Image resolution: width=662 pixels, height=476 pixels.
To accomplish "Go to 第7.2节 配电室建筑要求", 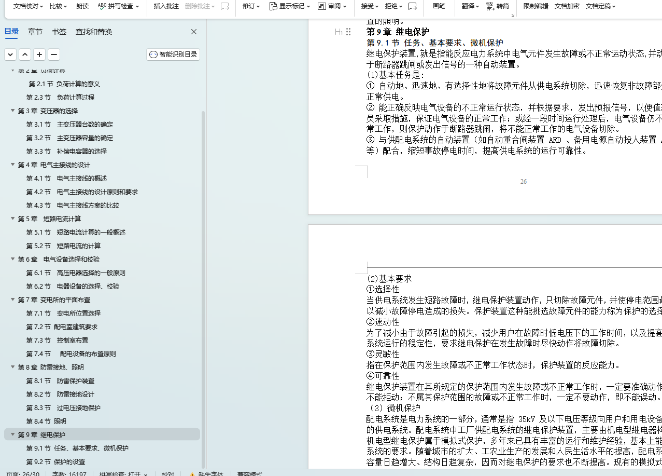I will (62, 327).
